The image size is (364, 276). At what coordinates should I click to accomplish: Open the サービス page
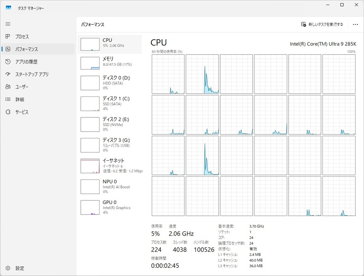22,112
